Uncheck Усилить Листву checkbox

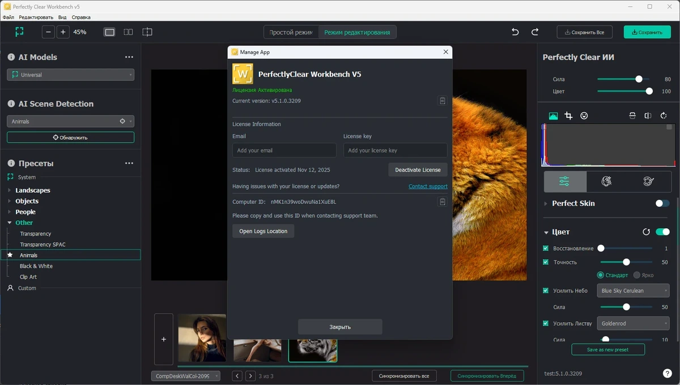[x=546, y=323]
